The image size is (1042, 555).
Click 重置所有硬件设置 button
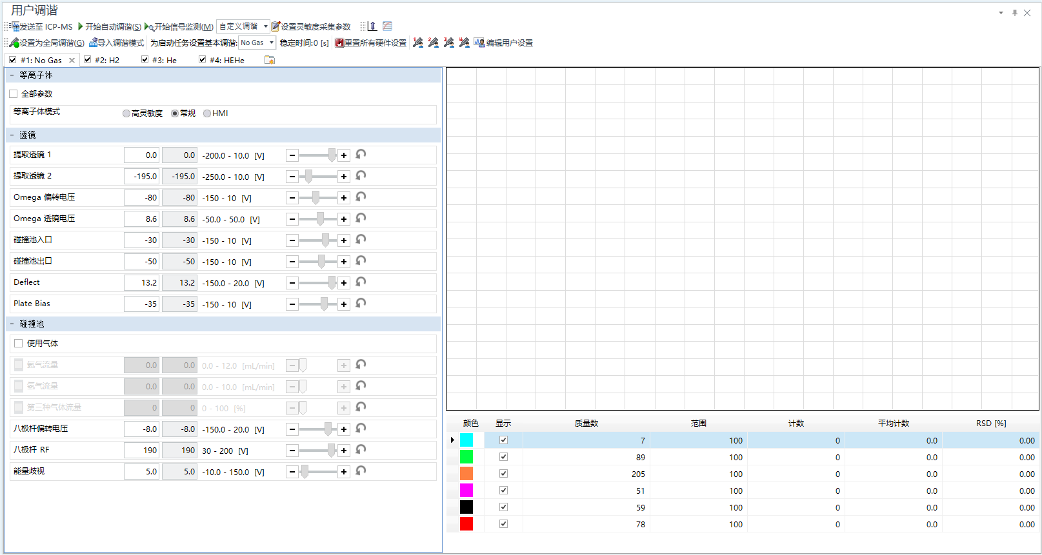pos(371,43)
